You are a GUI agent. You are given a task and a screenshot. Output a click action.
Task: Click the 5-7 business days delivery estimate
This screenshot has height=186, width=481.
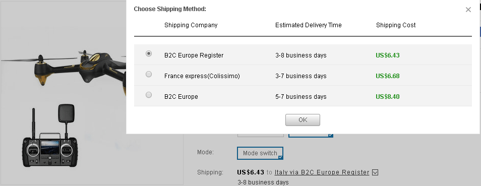pos(300,97)
